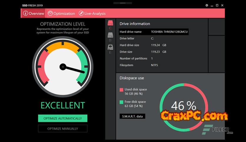Select the TOSHIBA hard drive name field
246x142 pixels.
(x=169, y=32)
